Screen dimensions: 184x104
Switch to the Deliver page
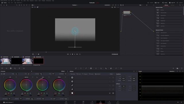click(118, 102)
